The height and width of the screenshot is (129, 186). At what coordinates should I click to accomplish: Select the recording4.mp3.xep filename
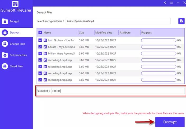pyautogui.click(x=60, y=80)
